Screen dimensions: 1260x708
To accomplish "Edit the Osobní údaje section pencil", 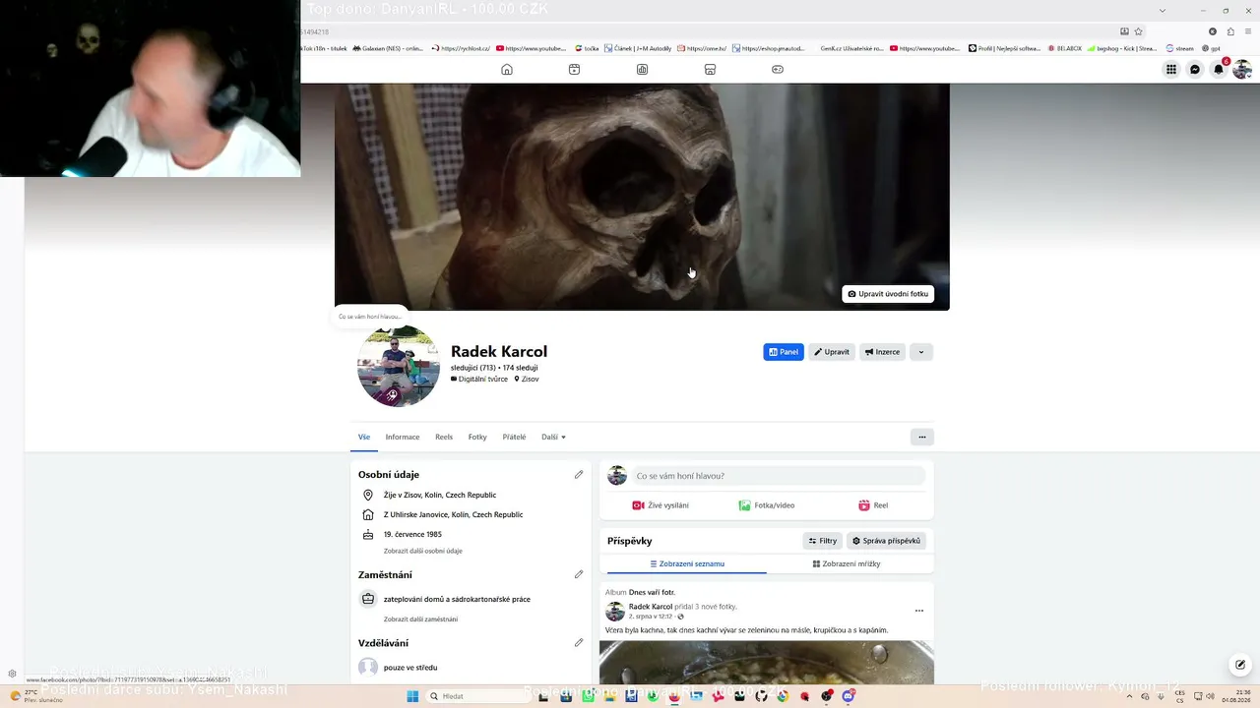I will point(579,474).
